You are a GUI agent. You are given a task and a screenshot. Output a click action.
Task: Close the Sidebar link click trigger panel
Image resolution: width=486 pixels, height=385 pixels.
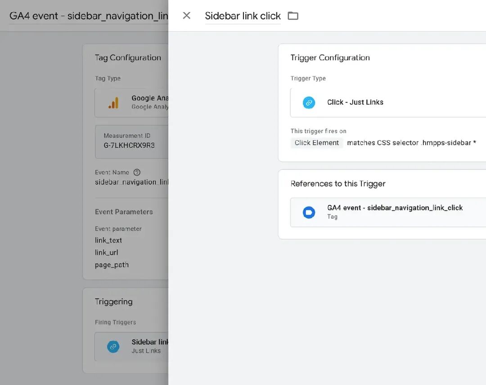tap(186, 16)
